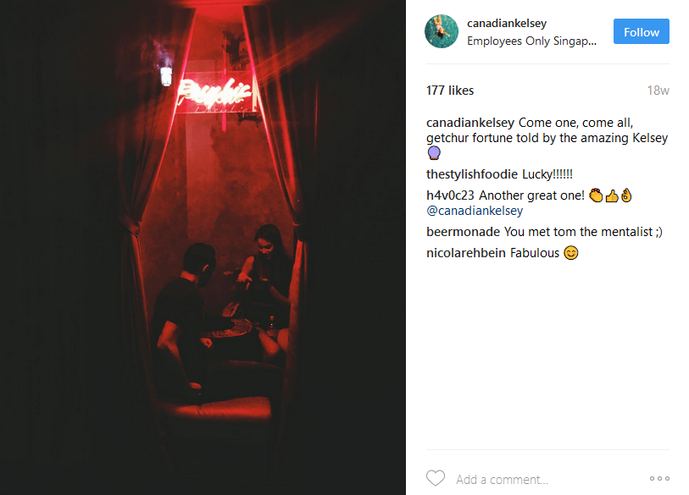Image resolution: width=689 pixels, height=495 pixels.
Task: Click the heart like icon
Action: (x=436, y=478)
